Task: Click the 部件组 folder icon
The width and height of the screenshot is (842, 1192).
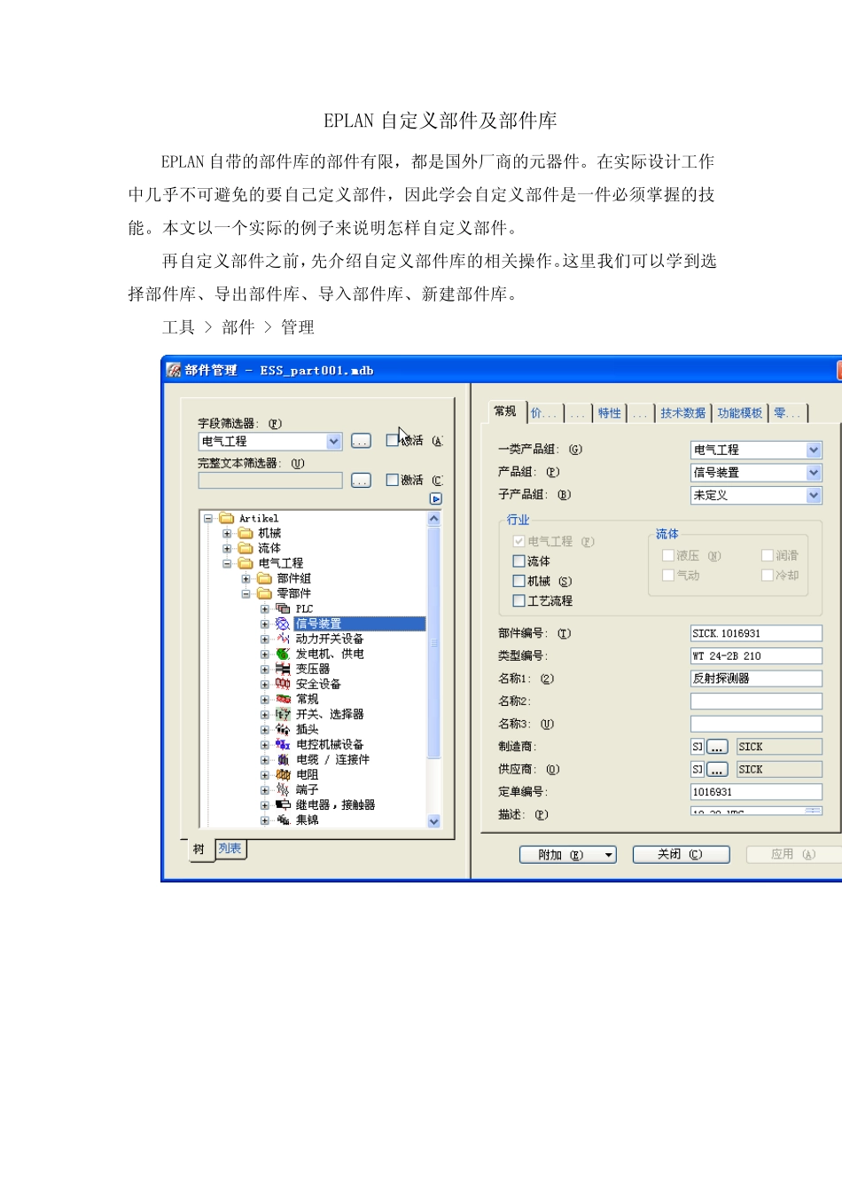Action: point(264,578)
